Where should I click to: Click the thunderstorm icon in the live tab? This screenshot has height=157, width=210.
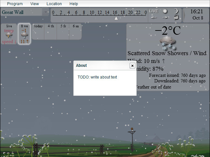[9, 36]
